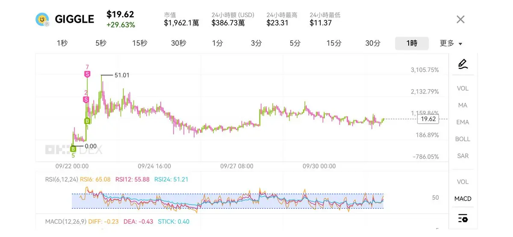Click the DEA: -0.43 value
This screenshot has width=513, height=237.
(x=139, y=222)
